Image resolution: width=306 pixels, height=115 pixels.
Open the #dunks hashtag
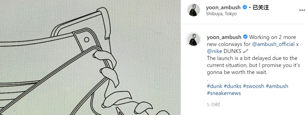(232, 86)
